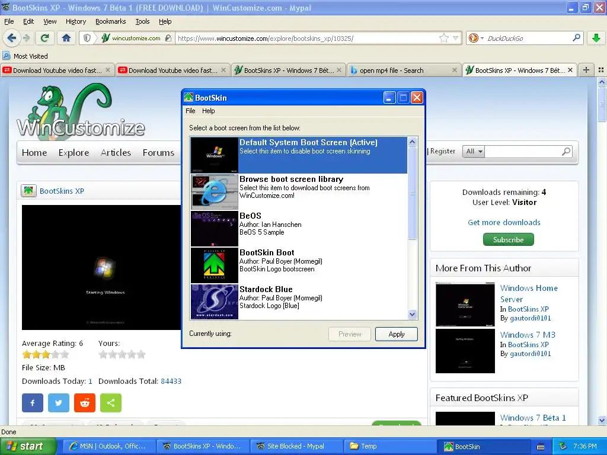
Task: Open the Windows Start button
Action: click(x=28, y=446)
